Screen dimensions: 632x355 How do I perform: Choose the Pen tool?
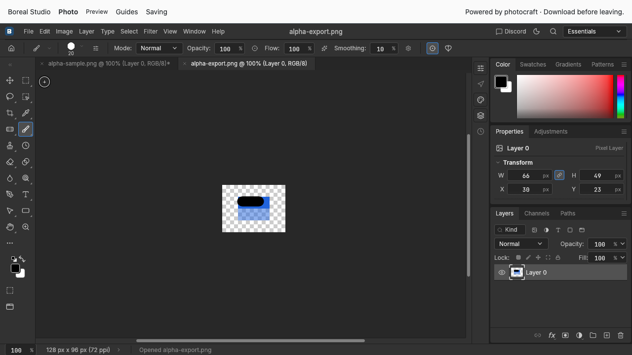point(10,194)
